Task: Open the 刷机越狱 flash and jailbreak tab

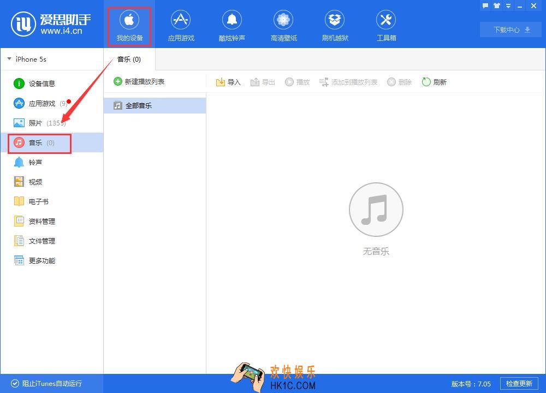Action: pos(335,26)
